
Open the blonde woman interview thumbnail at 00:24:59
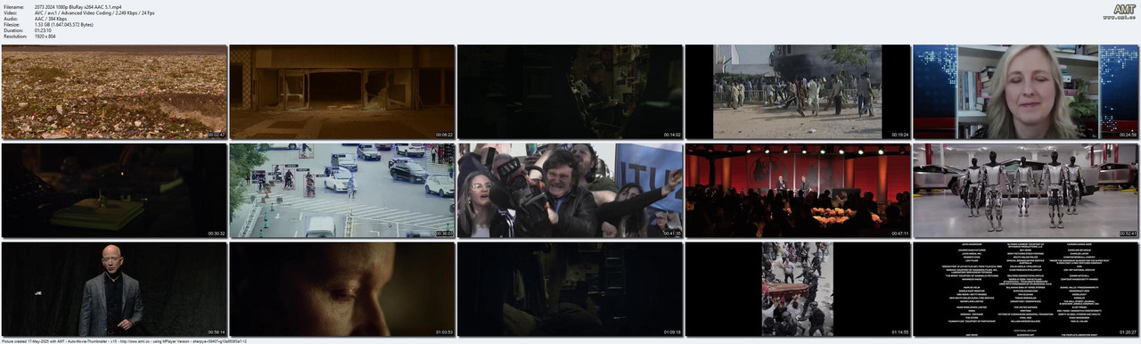tap(1026, 92)
